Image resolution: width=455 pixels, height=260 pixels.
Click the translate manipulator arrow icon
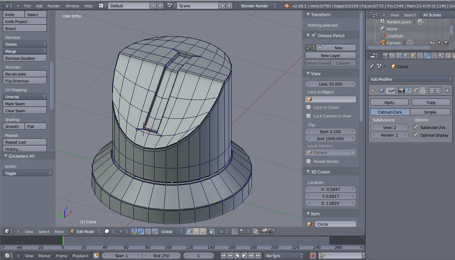141,231
